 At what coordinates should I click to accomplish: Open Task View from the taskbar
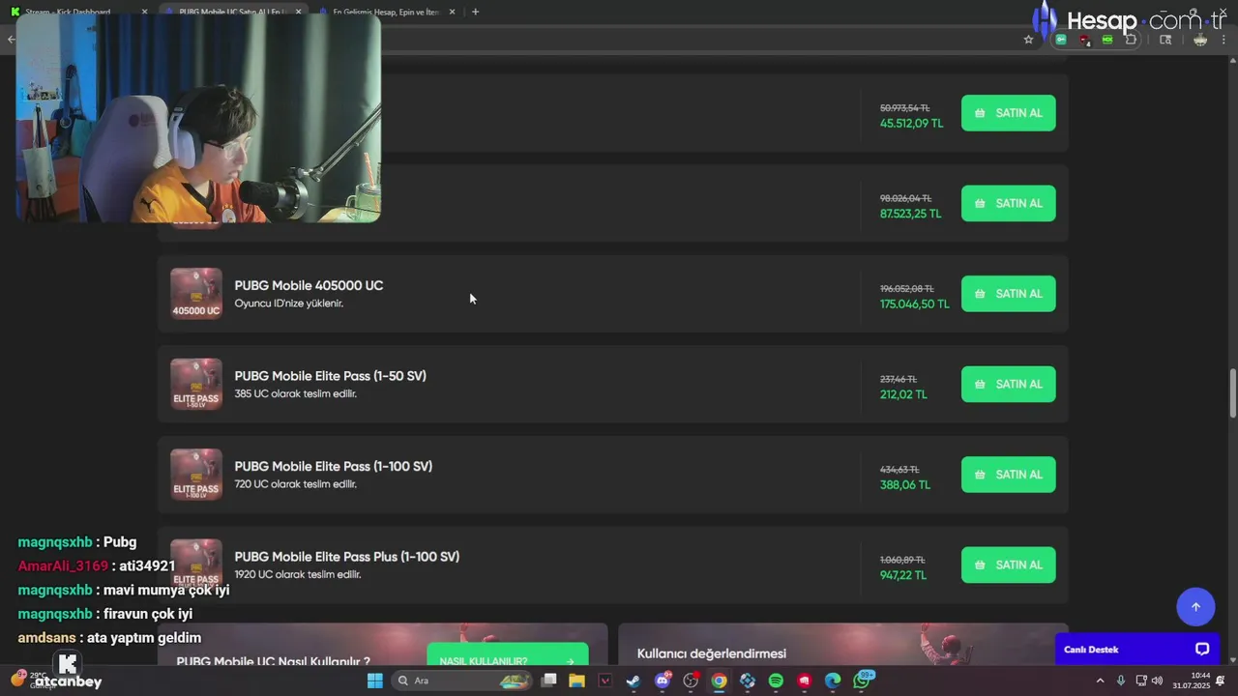click(x=548, y=681)
